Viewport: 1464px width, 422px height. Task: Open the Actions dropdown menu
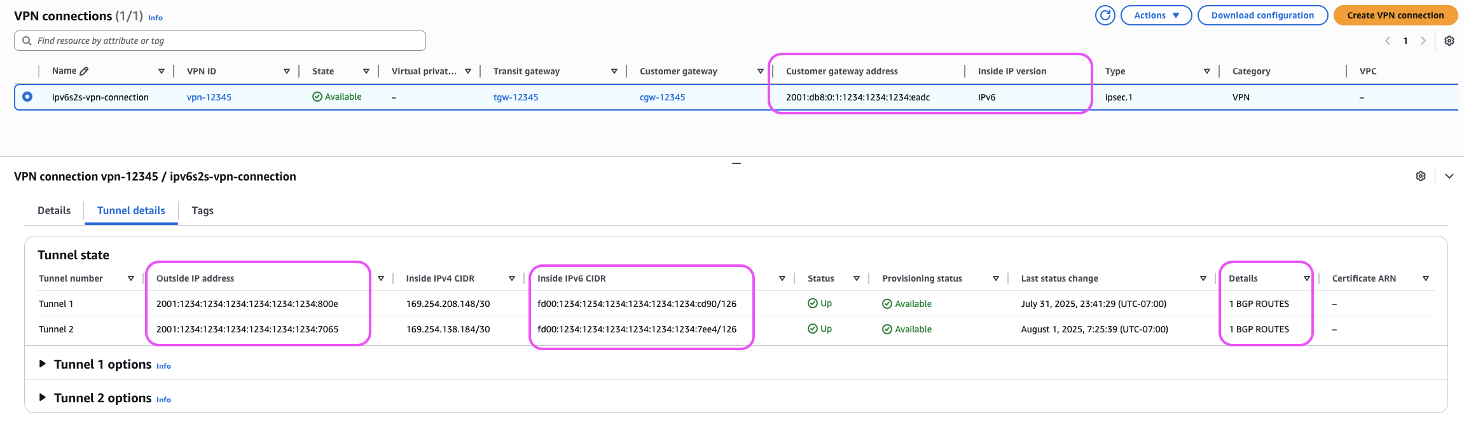click(1156, 15)
